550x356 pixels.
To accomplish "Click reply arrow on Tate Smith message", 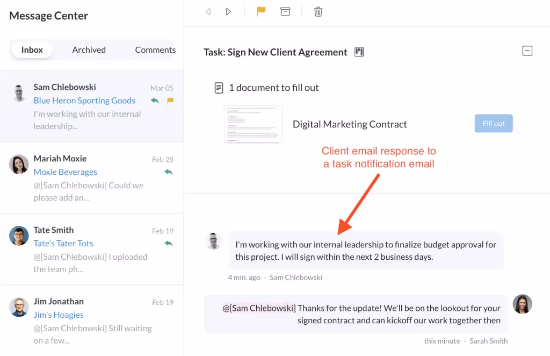I will pyautogui.click(x=168, y=243).
